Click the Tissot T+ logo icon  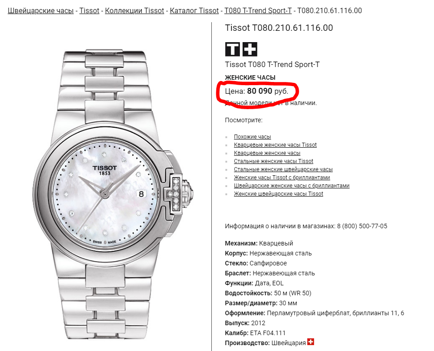coord(241,49)
